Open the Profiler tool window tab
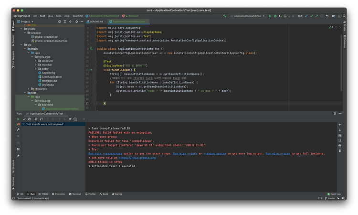The width and height of the screenshot is (358, 215). click(90, 194)
